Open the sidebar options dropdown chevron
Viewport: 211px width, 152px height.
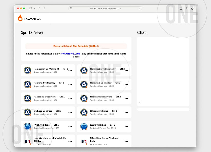coord(34,8)
